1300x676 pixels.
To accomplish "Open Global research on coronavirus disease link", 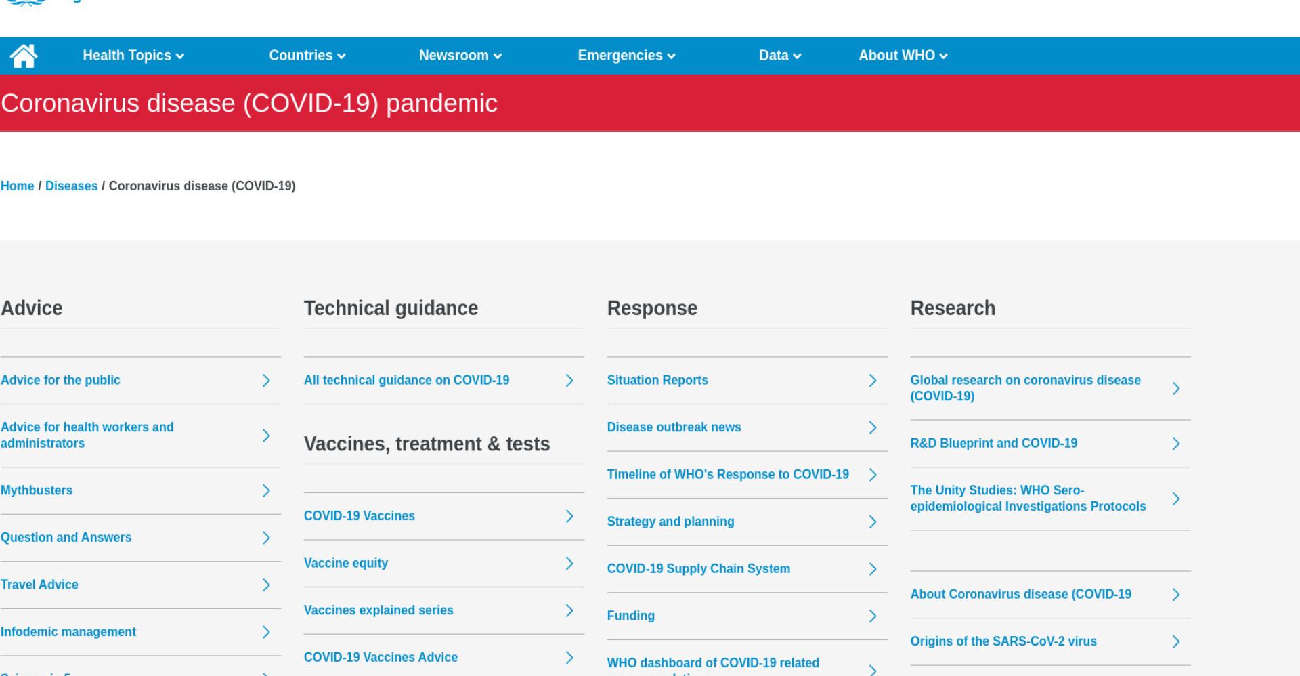I will point(1025,388).
